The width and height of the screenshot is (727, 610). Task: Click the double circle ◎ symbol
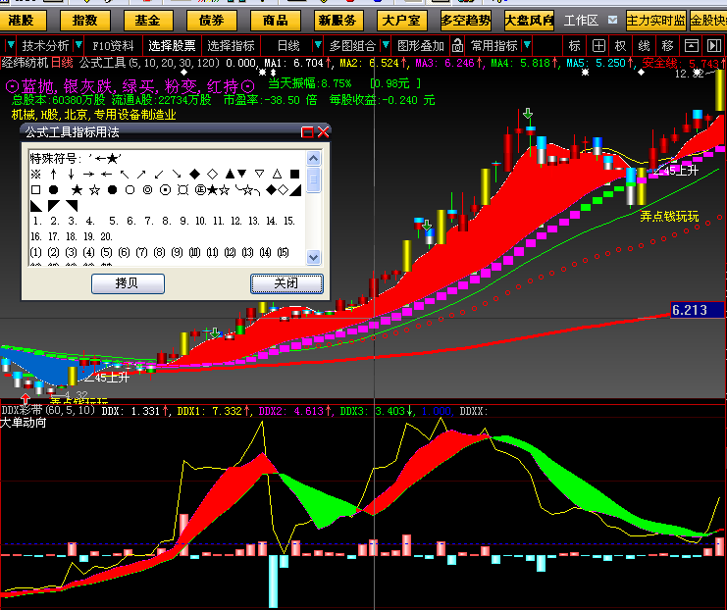pos(147,189)
